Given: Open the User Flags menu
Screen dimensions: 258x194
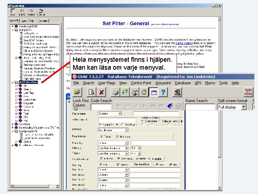Looking at the screenshot, I should (x=107, y=83).
